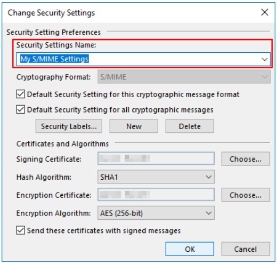Open the Security Settings Name dropdown arrow
277x264 pixels.
(x=265, y=59)
